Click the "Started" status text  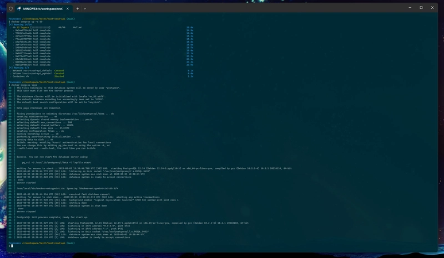(59, 76)
